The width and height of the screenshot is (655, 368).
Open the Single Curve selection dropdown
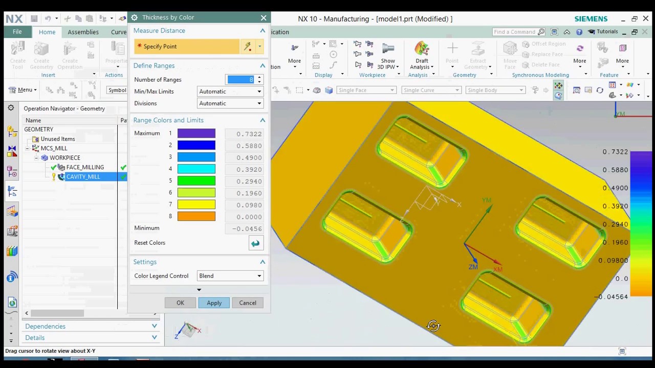point(431,90)
